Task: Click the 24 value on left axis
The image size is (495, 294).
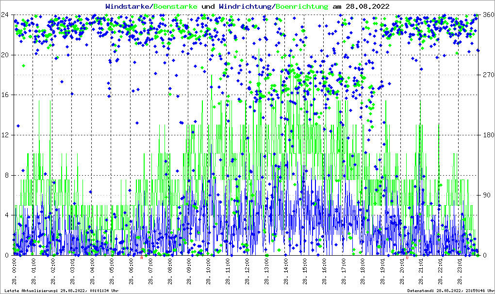Action: point(5,15)
